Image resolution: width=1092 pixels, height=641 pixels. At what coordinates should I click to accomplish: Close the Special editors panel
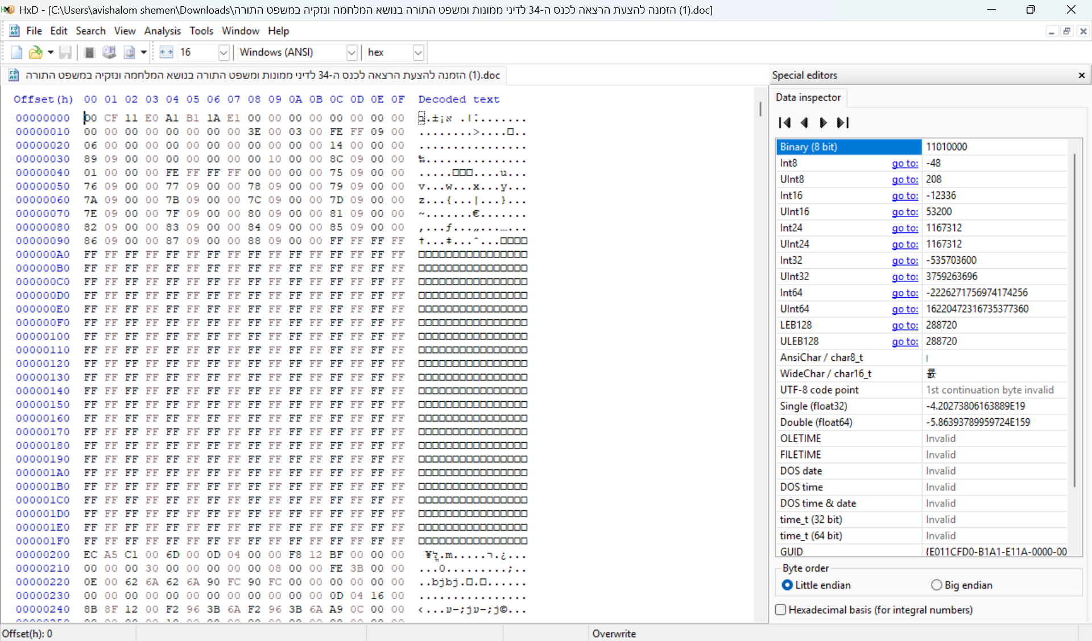pyautogui.click(x=1081, y=75)
